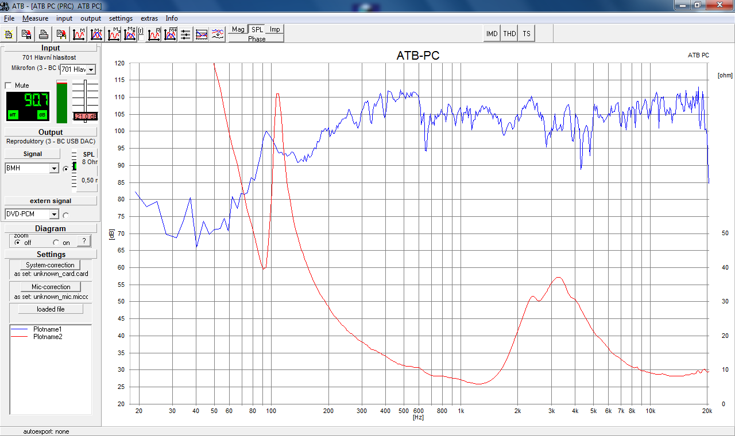735x436 pixels.
Task: Click the M measurement with small square icon
Action: coord(114,34)
